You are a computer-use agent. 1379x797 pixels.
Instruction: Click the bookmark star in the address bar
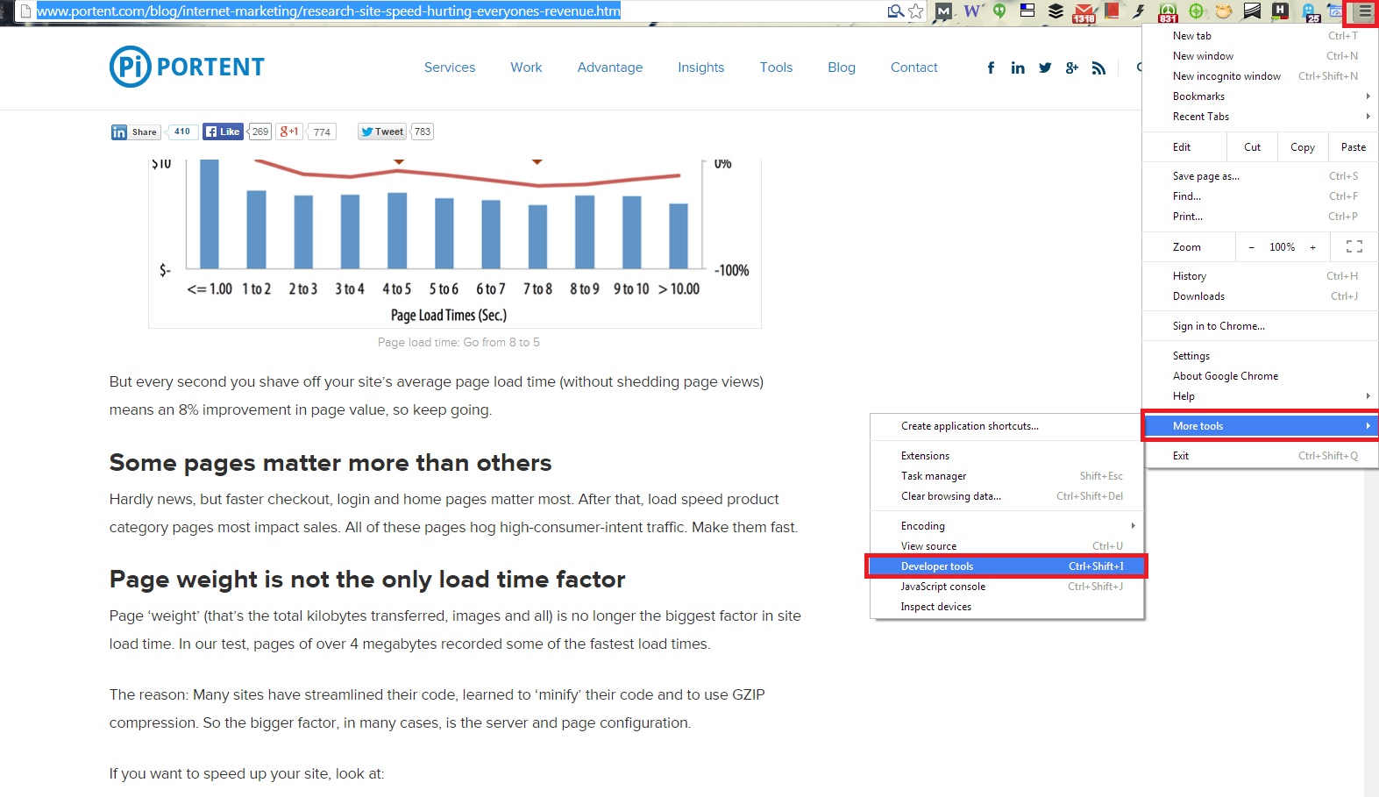(916, 11)
